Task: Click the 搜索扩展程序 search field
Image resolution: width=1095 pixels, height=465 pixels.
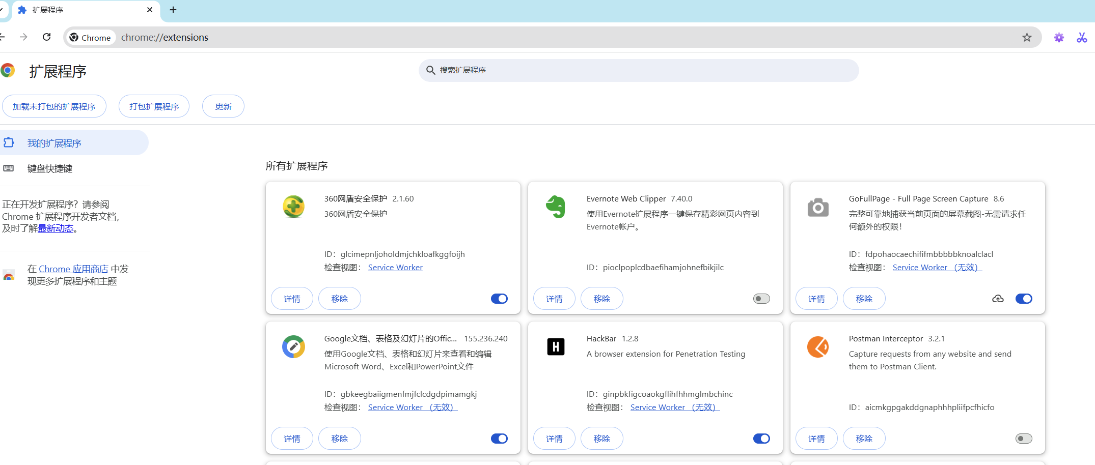Action: pos(639,70)
